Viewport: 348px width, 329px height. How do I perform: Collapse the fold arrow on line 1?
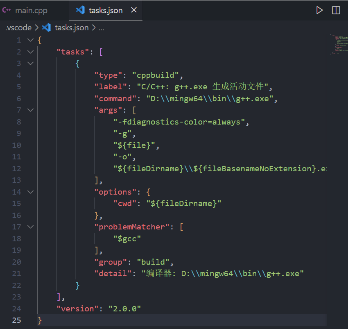[30, 40]
